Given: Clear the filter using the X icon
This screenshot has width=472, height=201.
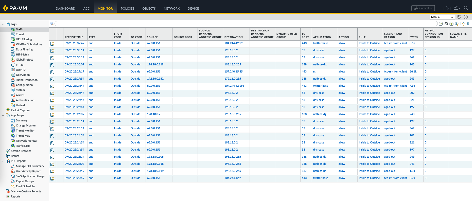Looking at the screenshot, I should (446, 24).
